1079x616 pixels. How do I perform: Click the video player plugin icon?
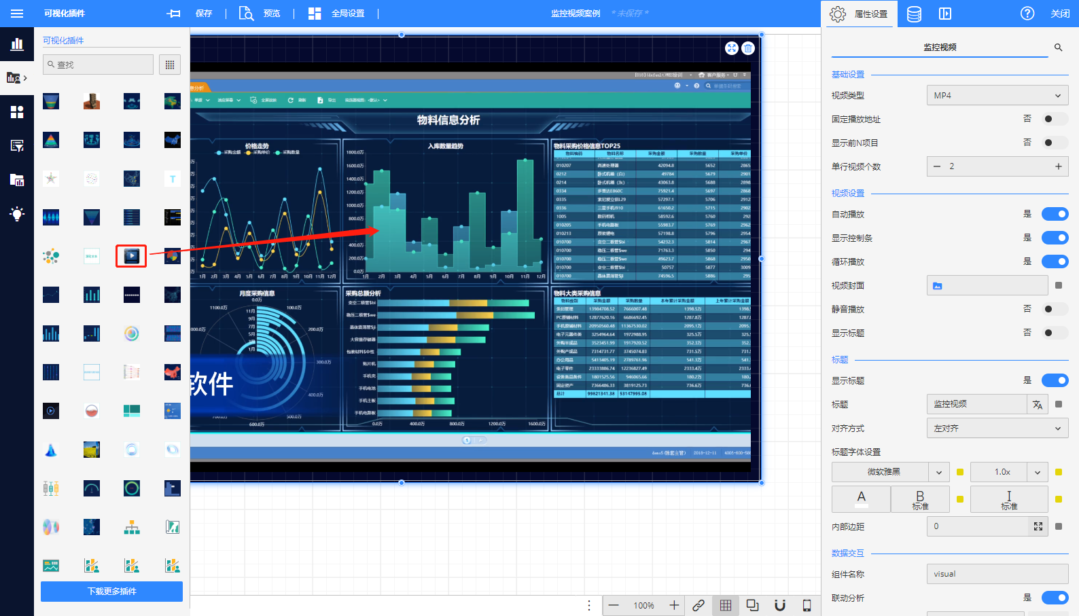click(131, 256)
